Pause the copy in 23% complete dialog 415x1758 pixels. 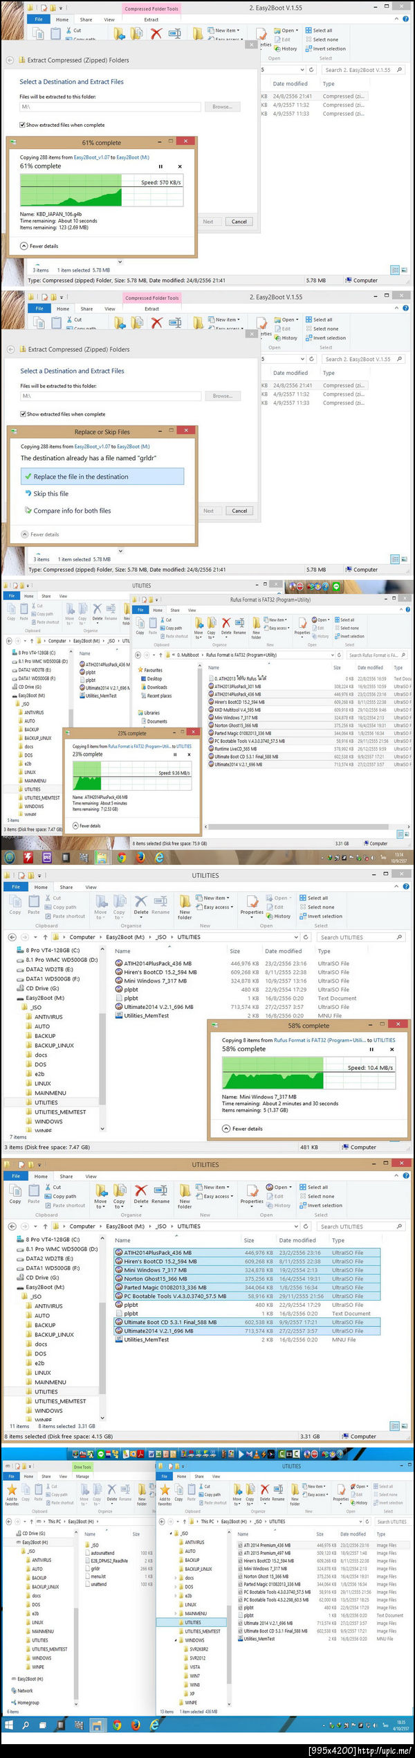pyautogui.click(x=174, y=754)
